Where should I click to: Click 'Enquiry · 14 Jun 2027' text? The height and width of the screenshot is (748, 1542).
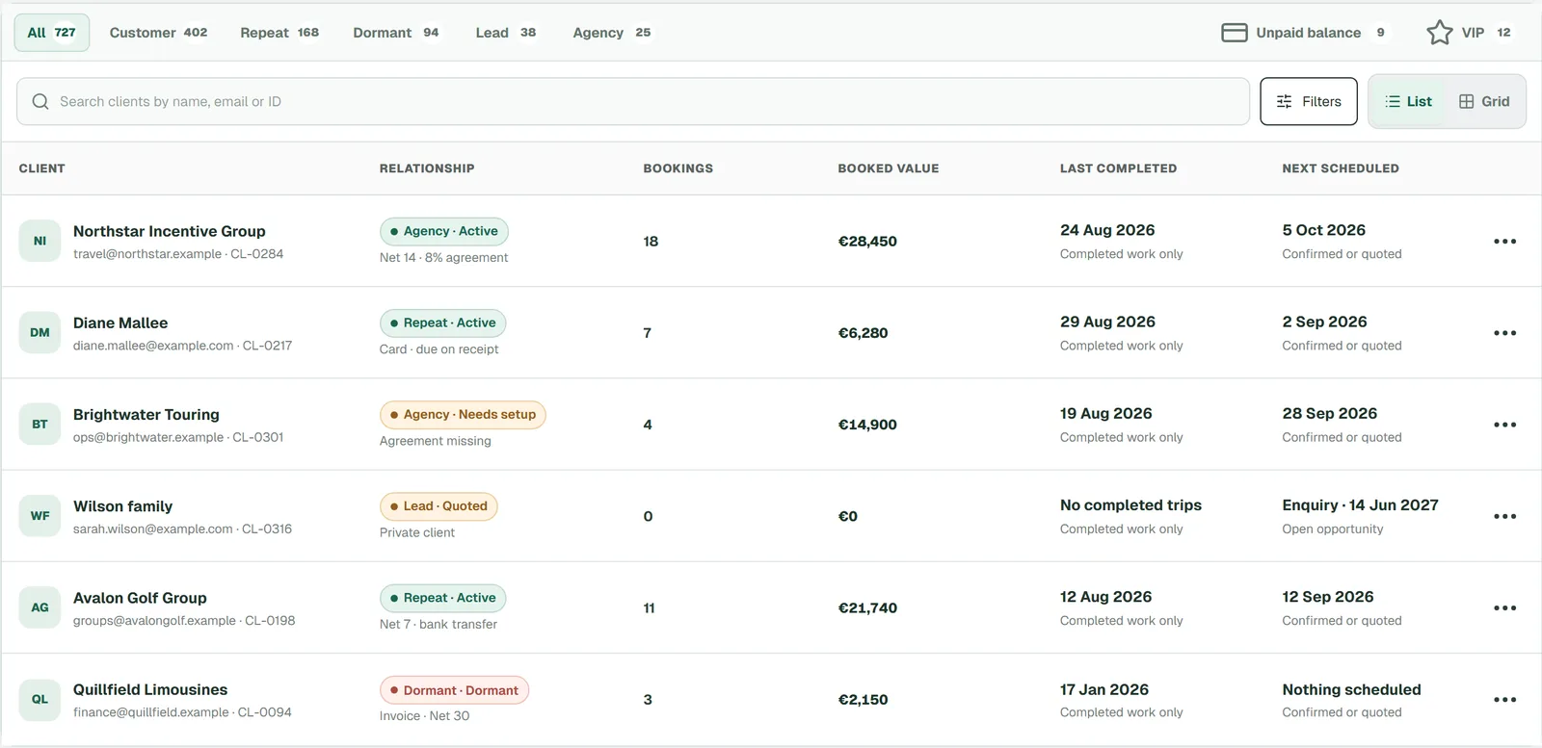(1360, 505)
